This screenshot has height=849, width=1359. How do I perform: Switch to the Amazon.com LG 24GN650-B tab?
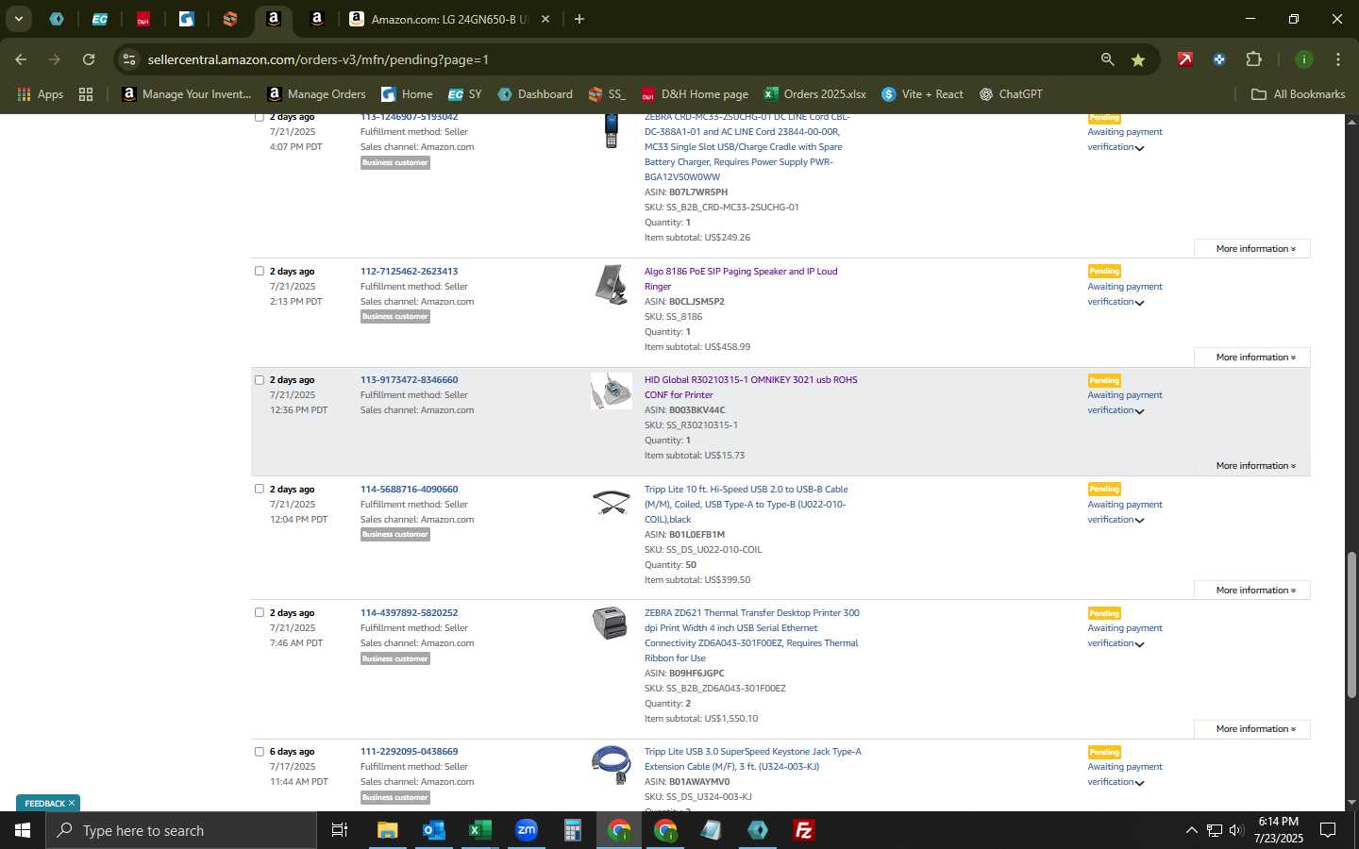pos(449,19)
